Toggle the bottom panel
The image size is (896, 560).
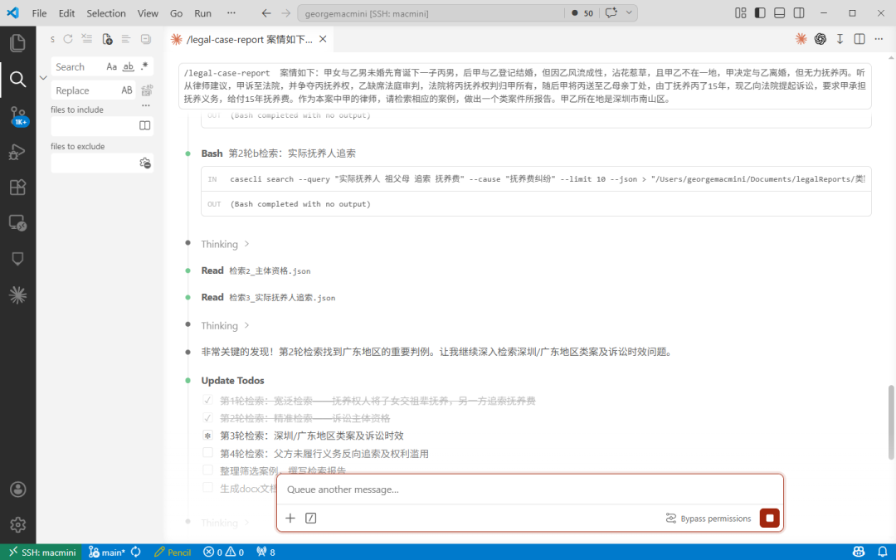click(779, 13)
